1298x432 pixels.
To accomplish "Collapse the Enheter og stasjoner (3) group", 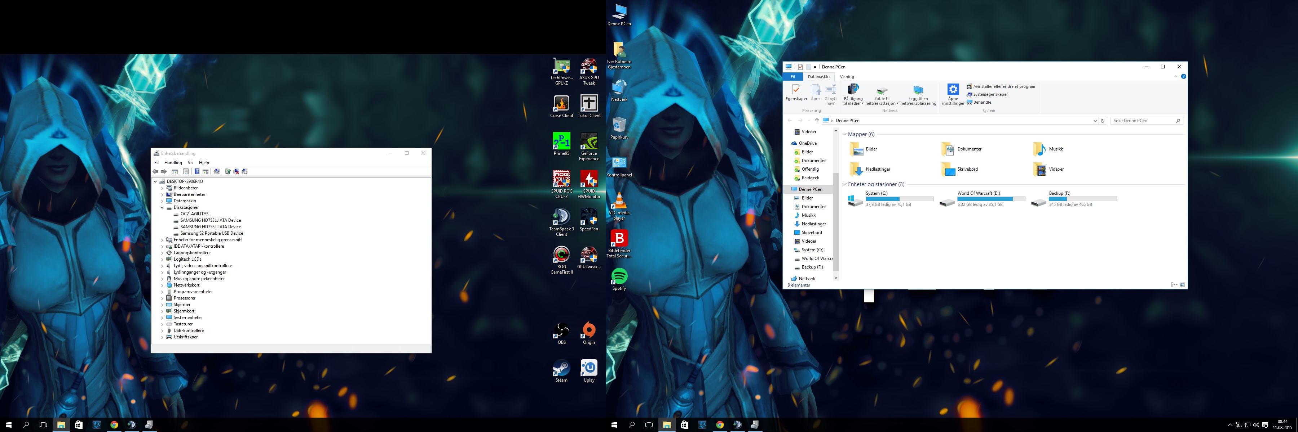I will click(844, 185).
